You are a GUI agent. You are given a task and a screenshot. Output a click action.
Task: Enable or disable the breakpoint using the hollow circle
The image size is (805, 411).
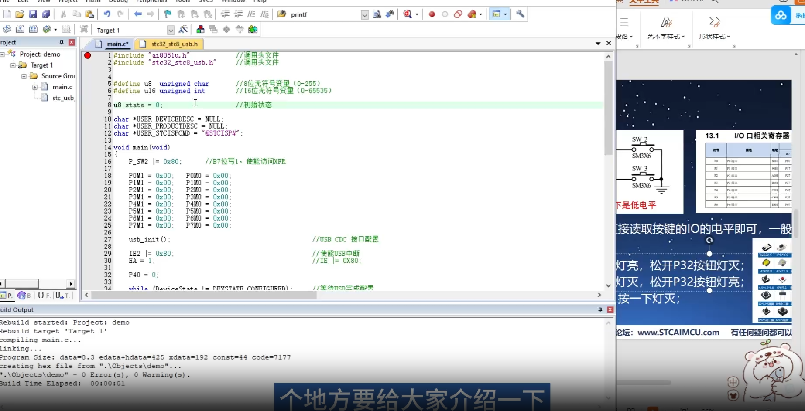click(x=445, y=14)
